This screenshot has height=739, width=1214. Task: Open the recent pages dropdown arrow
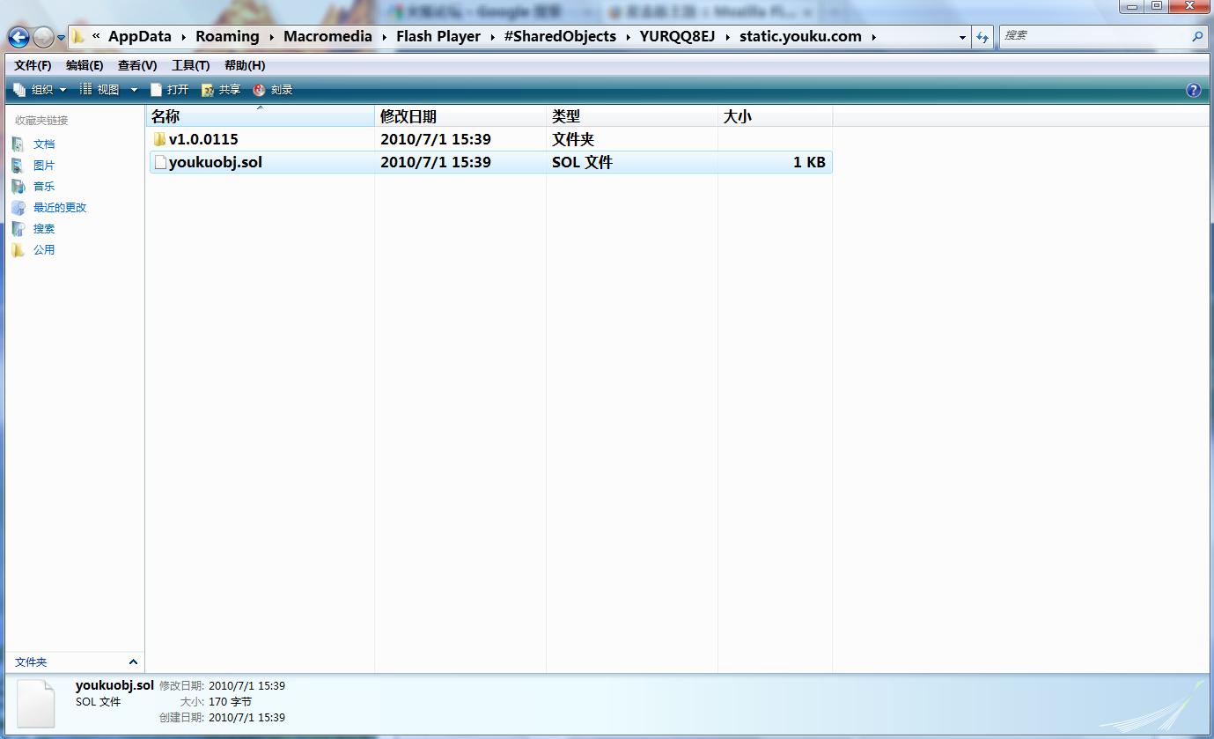(x=61, y=38)
